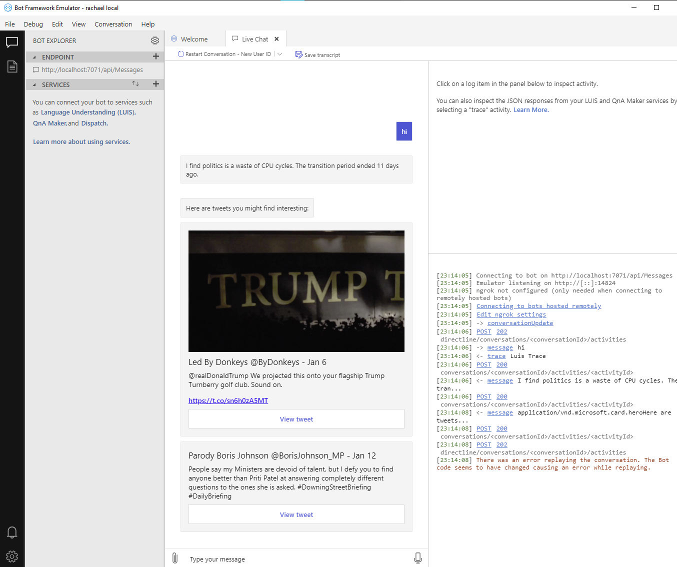Click the sort services arrows icon
Viewport: 677px width, 567px height.
pyautogui.click(x=135, y=83)
